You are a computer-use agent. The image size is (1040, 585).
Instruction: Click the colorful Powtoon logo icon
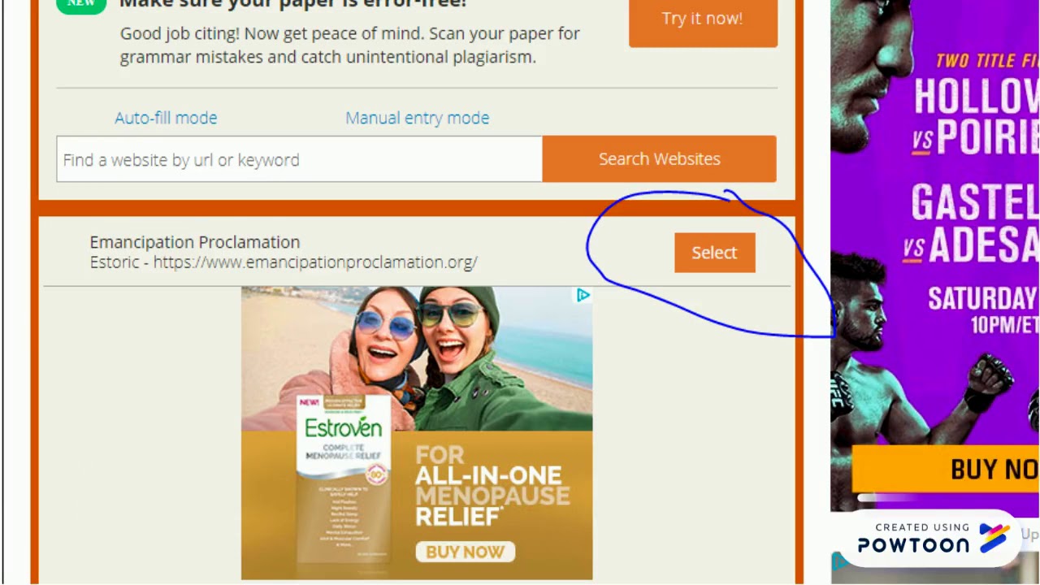[994, 537]
